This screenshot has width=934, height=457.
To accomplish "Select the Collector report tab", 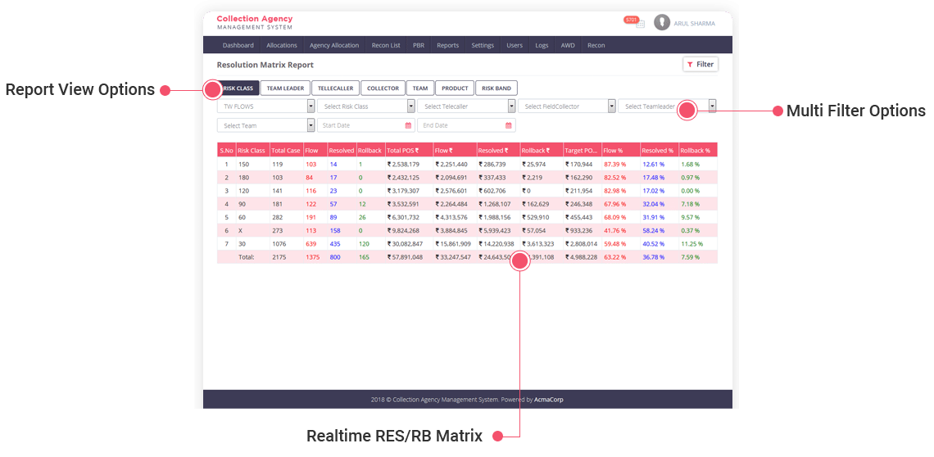I will coord(383,88).
